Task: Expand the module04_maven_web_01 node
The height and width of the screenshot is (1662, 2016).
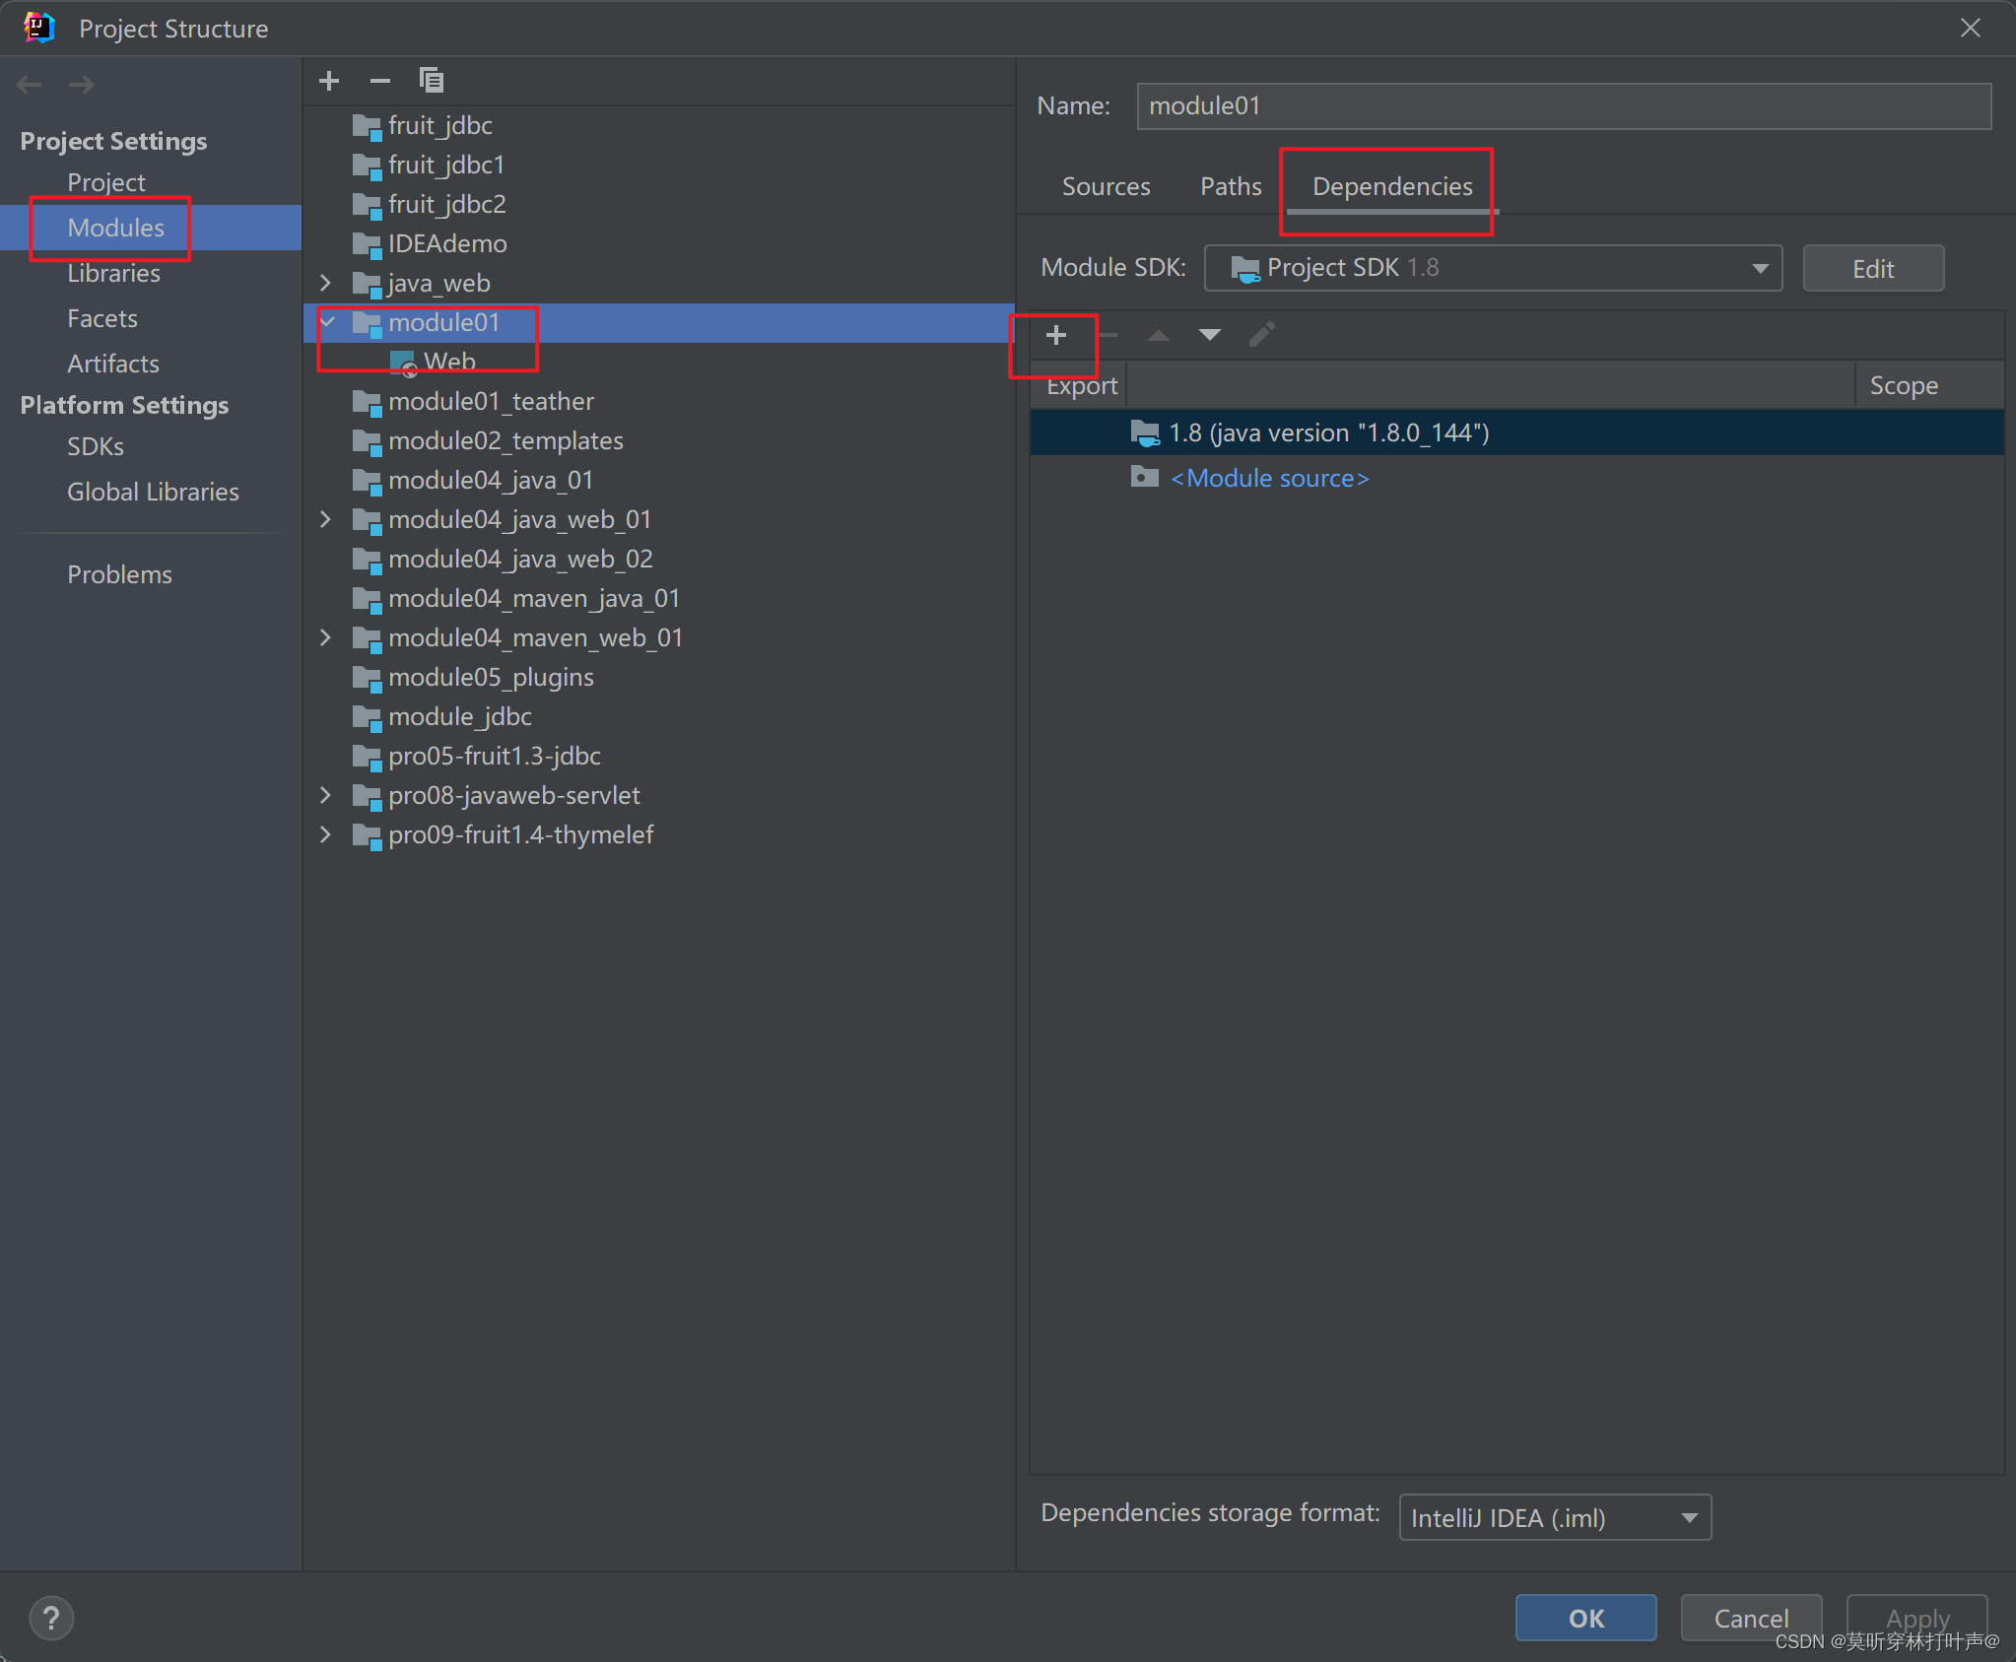Action: tap(326, 637)
